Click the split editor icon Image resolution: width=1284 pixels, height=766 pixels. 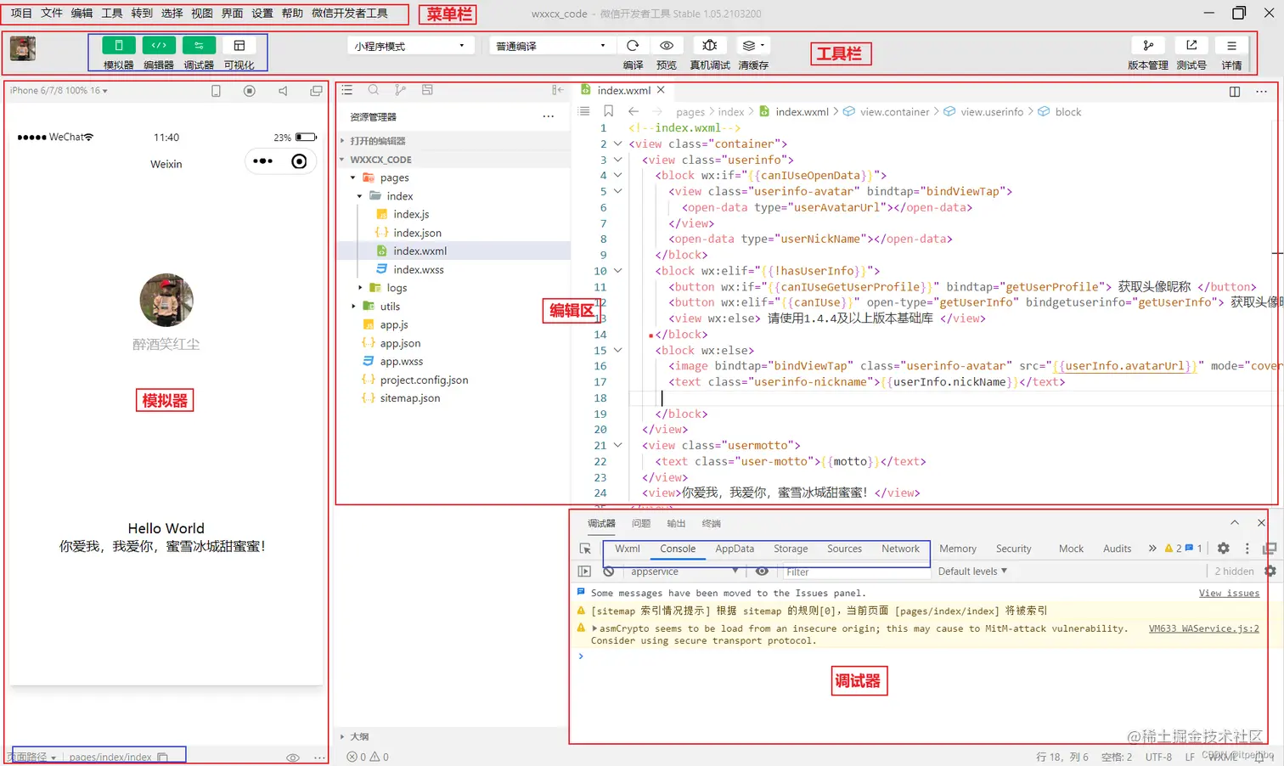[1235, 92]
